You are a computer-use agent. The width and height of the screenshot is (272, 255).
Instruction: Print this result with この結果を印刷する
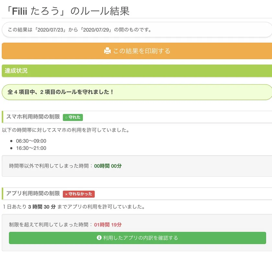(141, 51)
